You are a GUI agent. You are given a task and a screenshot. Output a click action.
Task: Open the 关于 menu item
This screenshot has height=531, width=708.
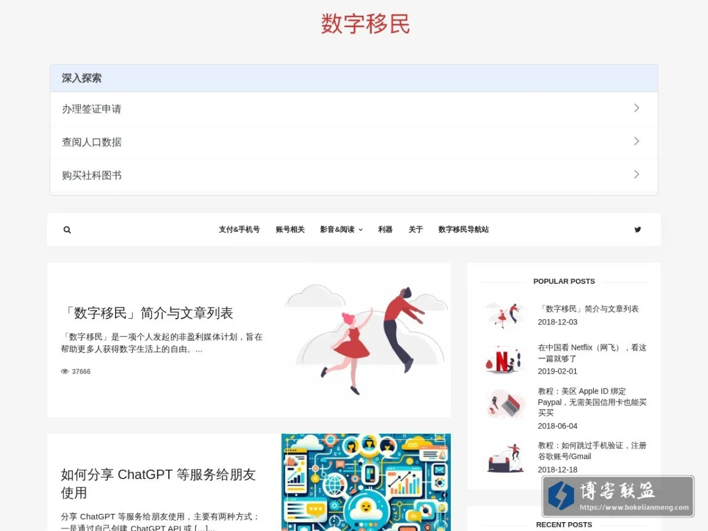click(x=416, y=230)
